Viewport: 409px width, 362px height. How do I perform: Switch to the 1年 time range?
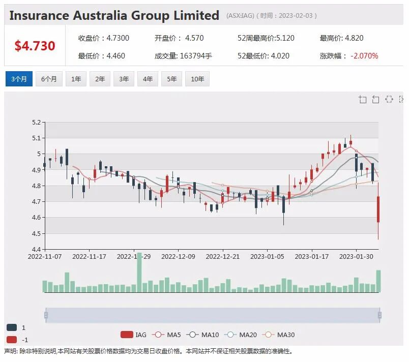point(76,79)
